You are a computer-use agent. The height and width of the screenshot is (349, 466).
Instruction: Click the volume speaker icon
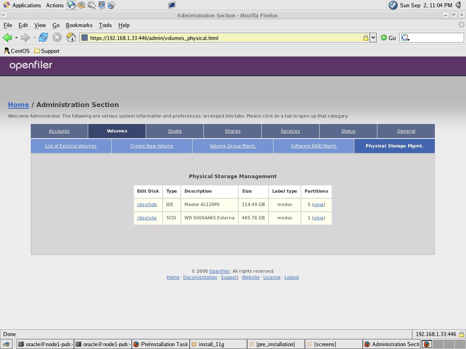[458, 5]
